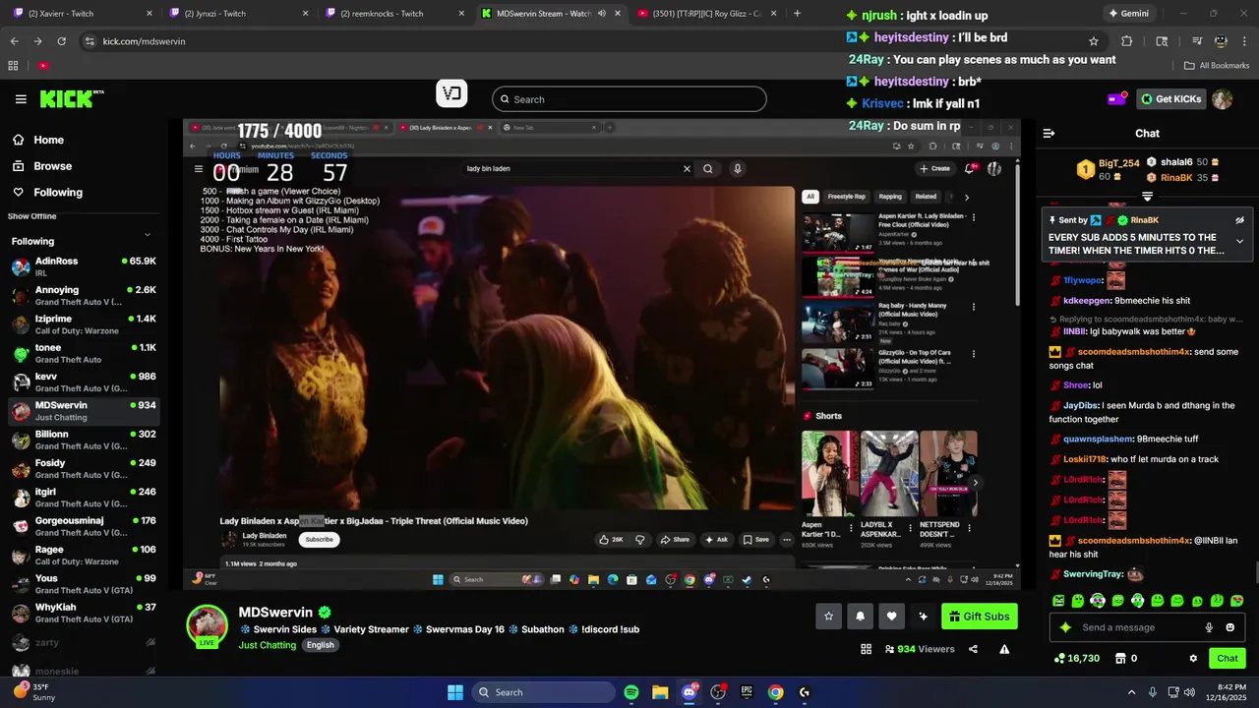The height and width of the screenshot is (708, 1259).
Task: Show hidden system tray icons
Action: (x=1131, y=692)
